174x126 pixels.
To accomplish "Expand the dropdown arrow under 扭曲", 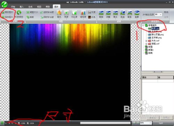I will pos(122,19).
